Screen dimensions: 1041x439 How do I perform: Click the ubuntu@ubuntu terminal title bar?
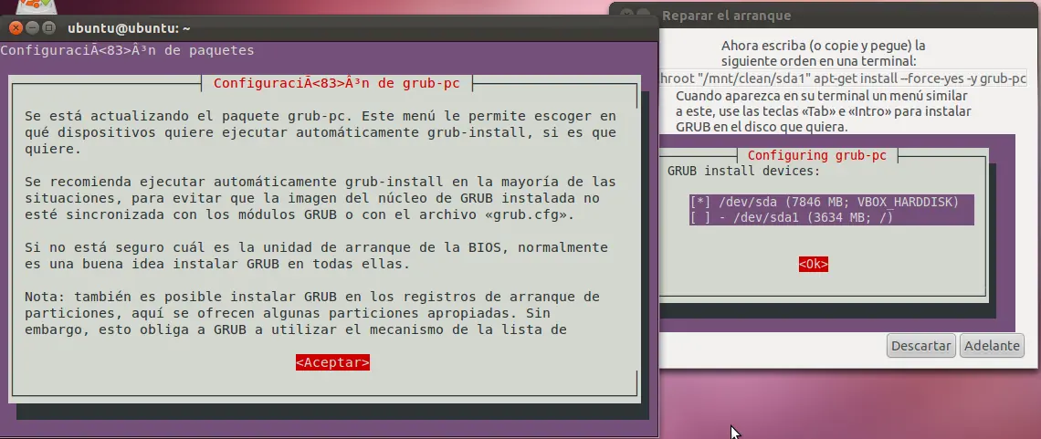[330, 28]
